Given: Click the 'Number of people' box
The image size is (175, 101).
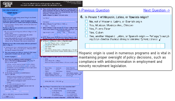Looking at the screenshot, I should click(19, 56).
